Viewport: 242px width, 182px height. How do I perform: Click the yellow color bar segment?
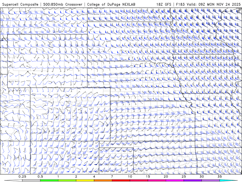pos(85,180)
